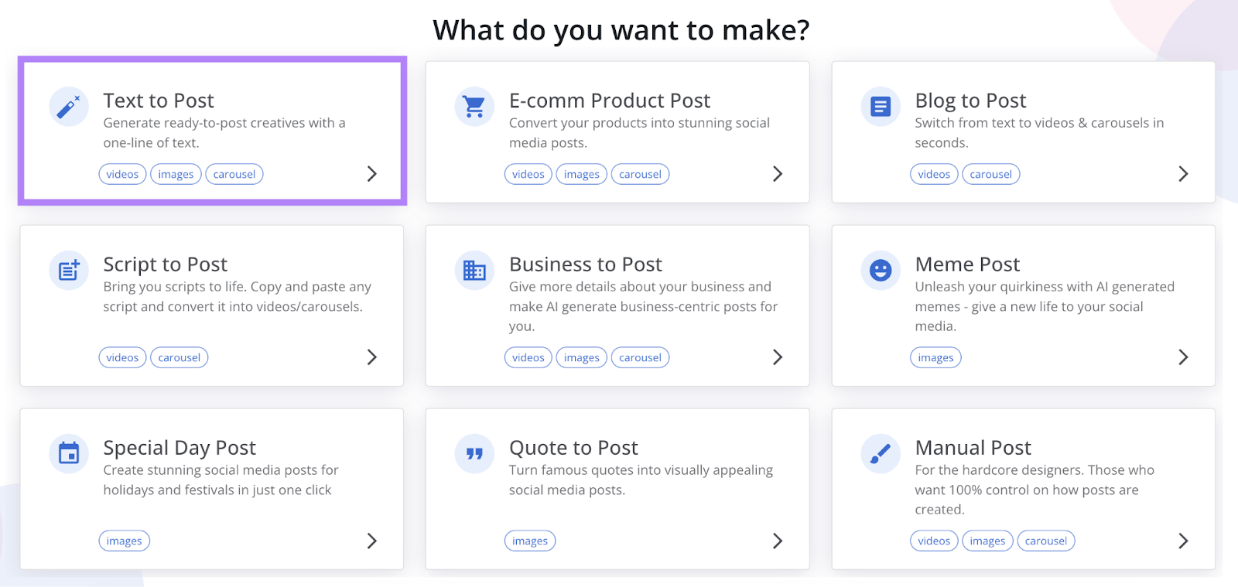Click the shopping cart icon for E-comm Product Post
The width and height of the screenshot is (1238, 587).
pos(474,107)
